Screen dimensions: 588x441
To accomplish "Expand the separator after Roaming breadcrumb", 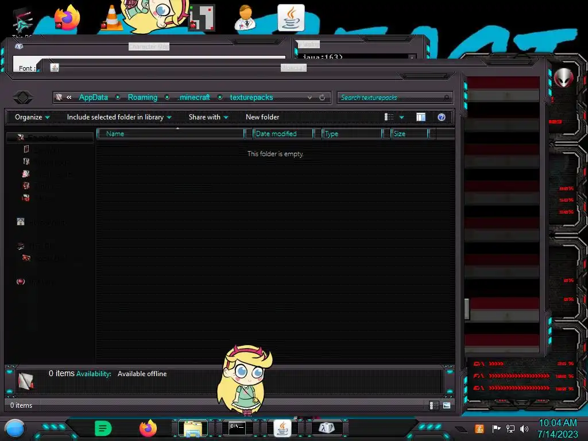I will [167, 97].
